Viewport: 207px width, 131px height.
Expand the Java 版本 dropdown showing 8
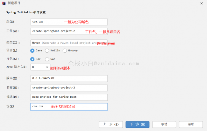(x=40, y=67)
